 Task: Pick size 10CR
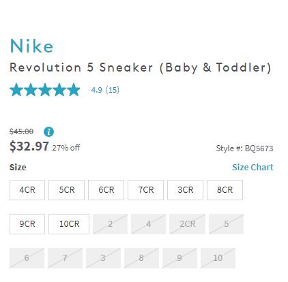69,224
